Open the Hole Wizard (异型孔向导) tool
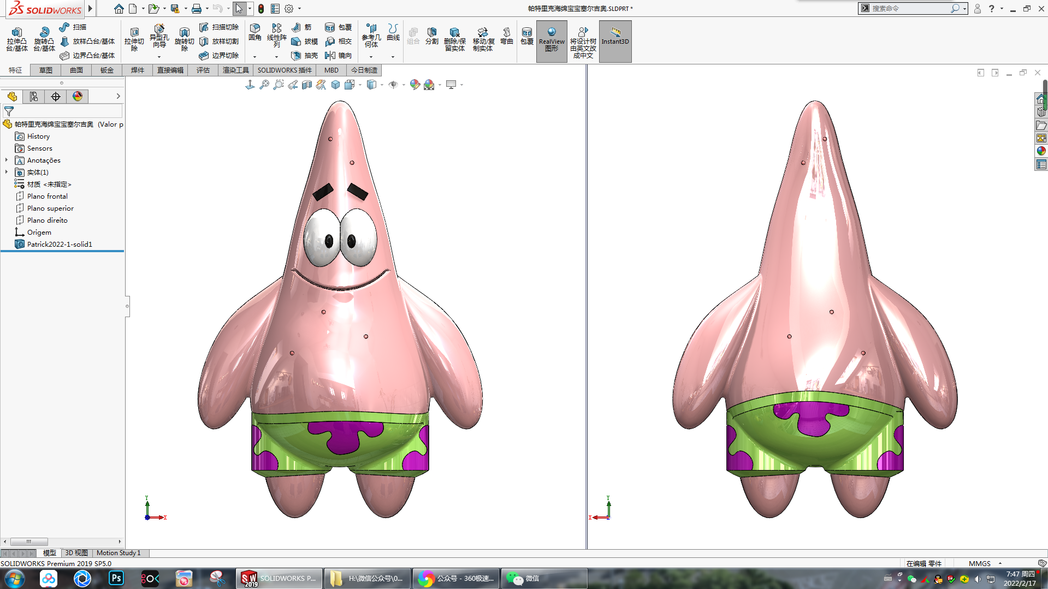The height and width of the screenshot is (589, 1048). point(159,37)
